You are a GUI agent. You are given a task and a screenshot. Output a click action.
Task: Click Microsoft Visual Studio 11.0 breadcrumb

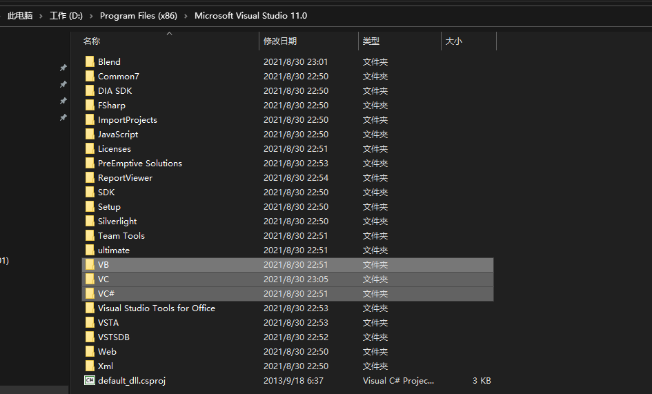250,16
